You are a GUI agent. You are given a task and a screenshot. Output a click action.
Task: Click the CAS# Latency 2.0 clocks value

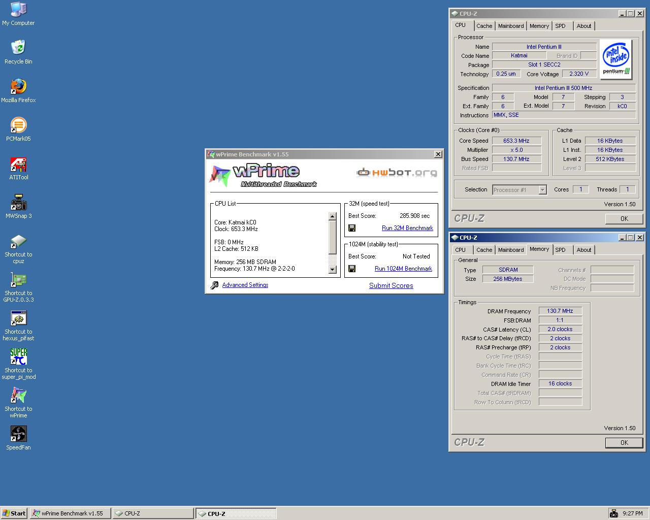tap(560, 329)
